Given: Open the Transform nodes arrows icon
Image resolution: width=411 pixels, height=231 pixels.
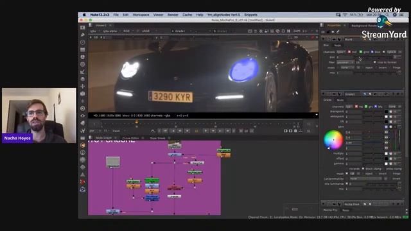Looking at the screenshot, I should (x=83, y=86).
